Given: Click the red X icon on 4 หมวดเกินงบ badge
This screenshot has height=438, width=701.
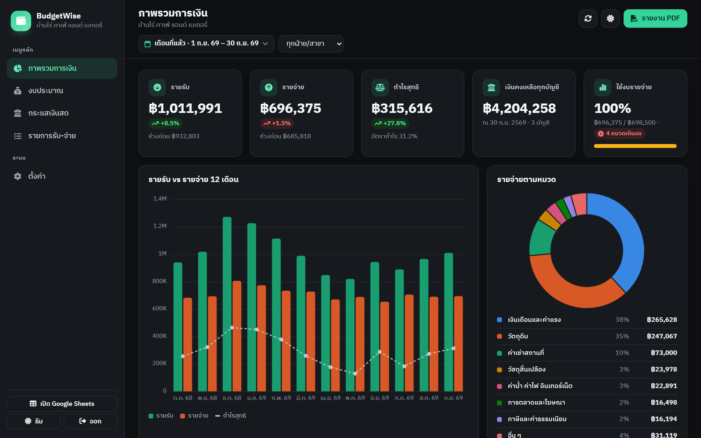Looking at the screenshot, I should tap(601, 134).
